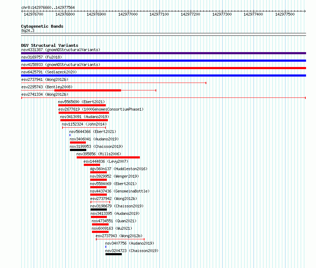This screenshot has width=316, height=268.
Task: Click nsv3204723 (Chaisson2019) label
Action: pyautogui.click(x=132, y=251)
